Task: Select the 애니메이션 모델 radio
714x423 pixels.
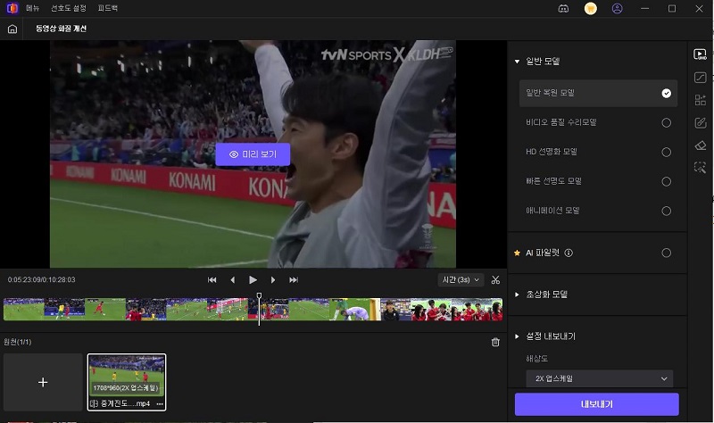Action: tap(666, 211)
